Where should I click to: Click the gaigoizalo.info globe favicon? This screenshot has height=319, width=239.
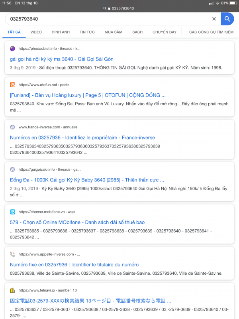coord(12,169)
